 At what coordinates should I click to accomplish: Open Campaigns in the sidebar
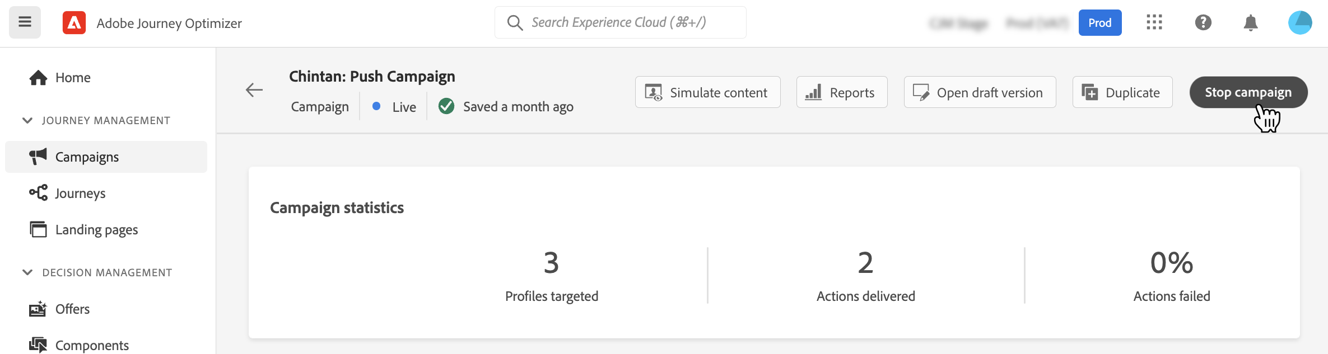click(87, 157)
